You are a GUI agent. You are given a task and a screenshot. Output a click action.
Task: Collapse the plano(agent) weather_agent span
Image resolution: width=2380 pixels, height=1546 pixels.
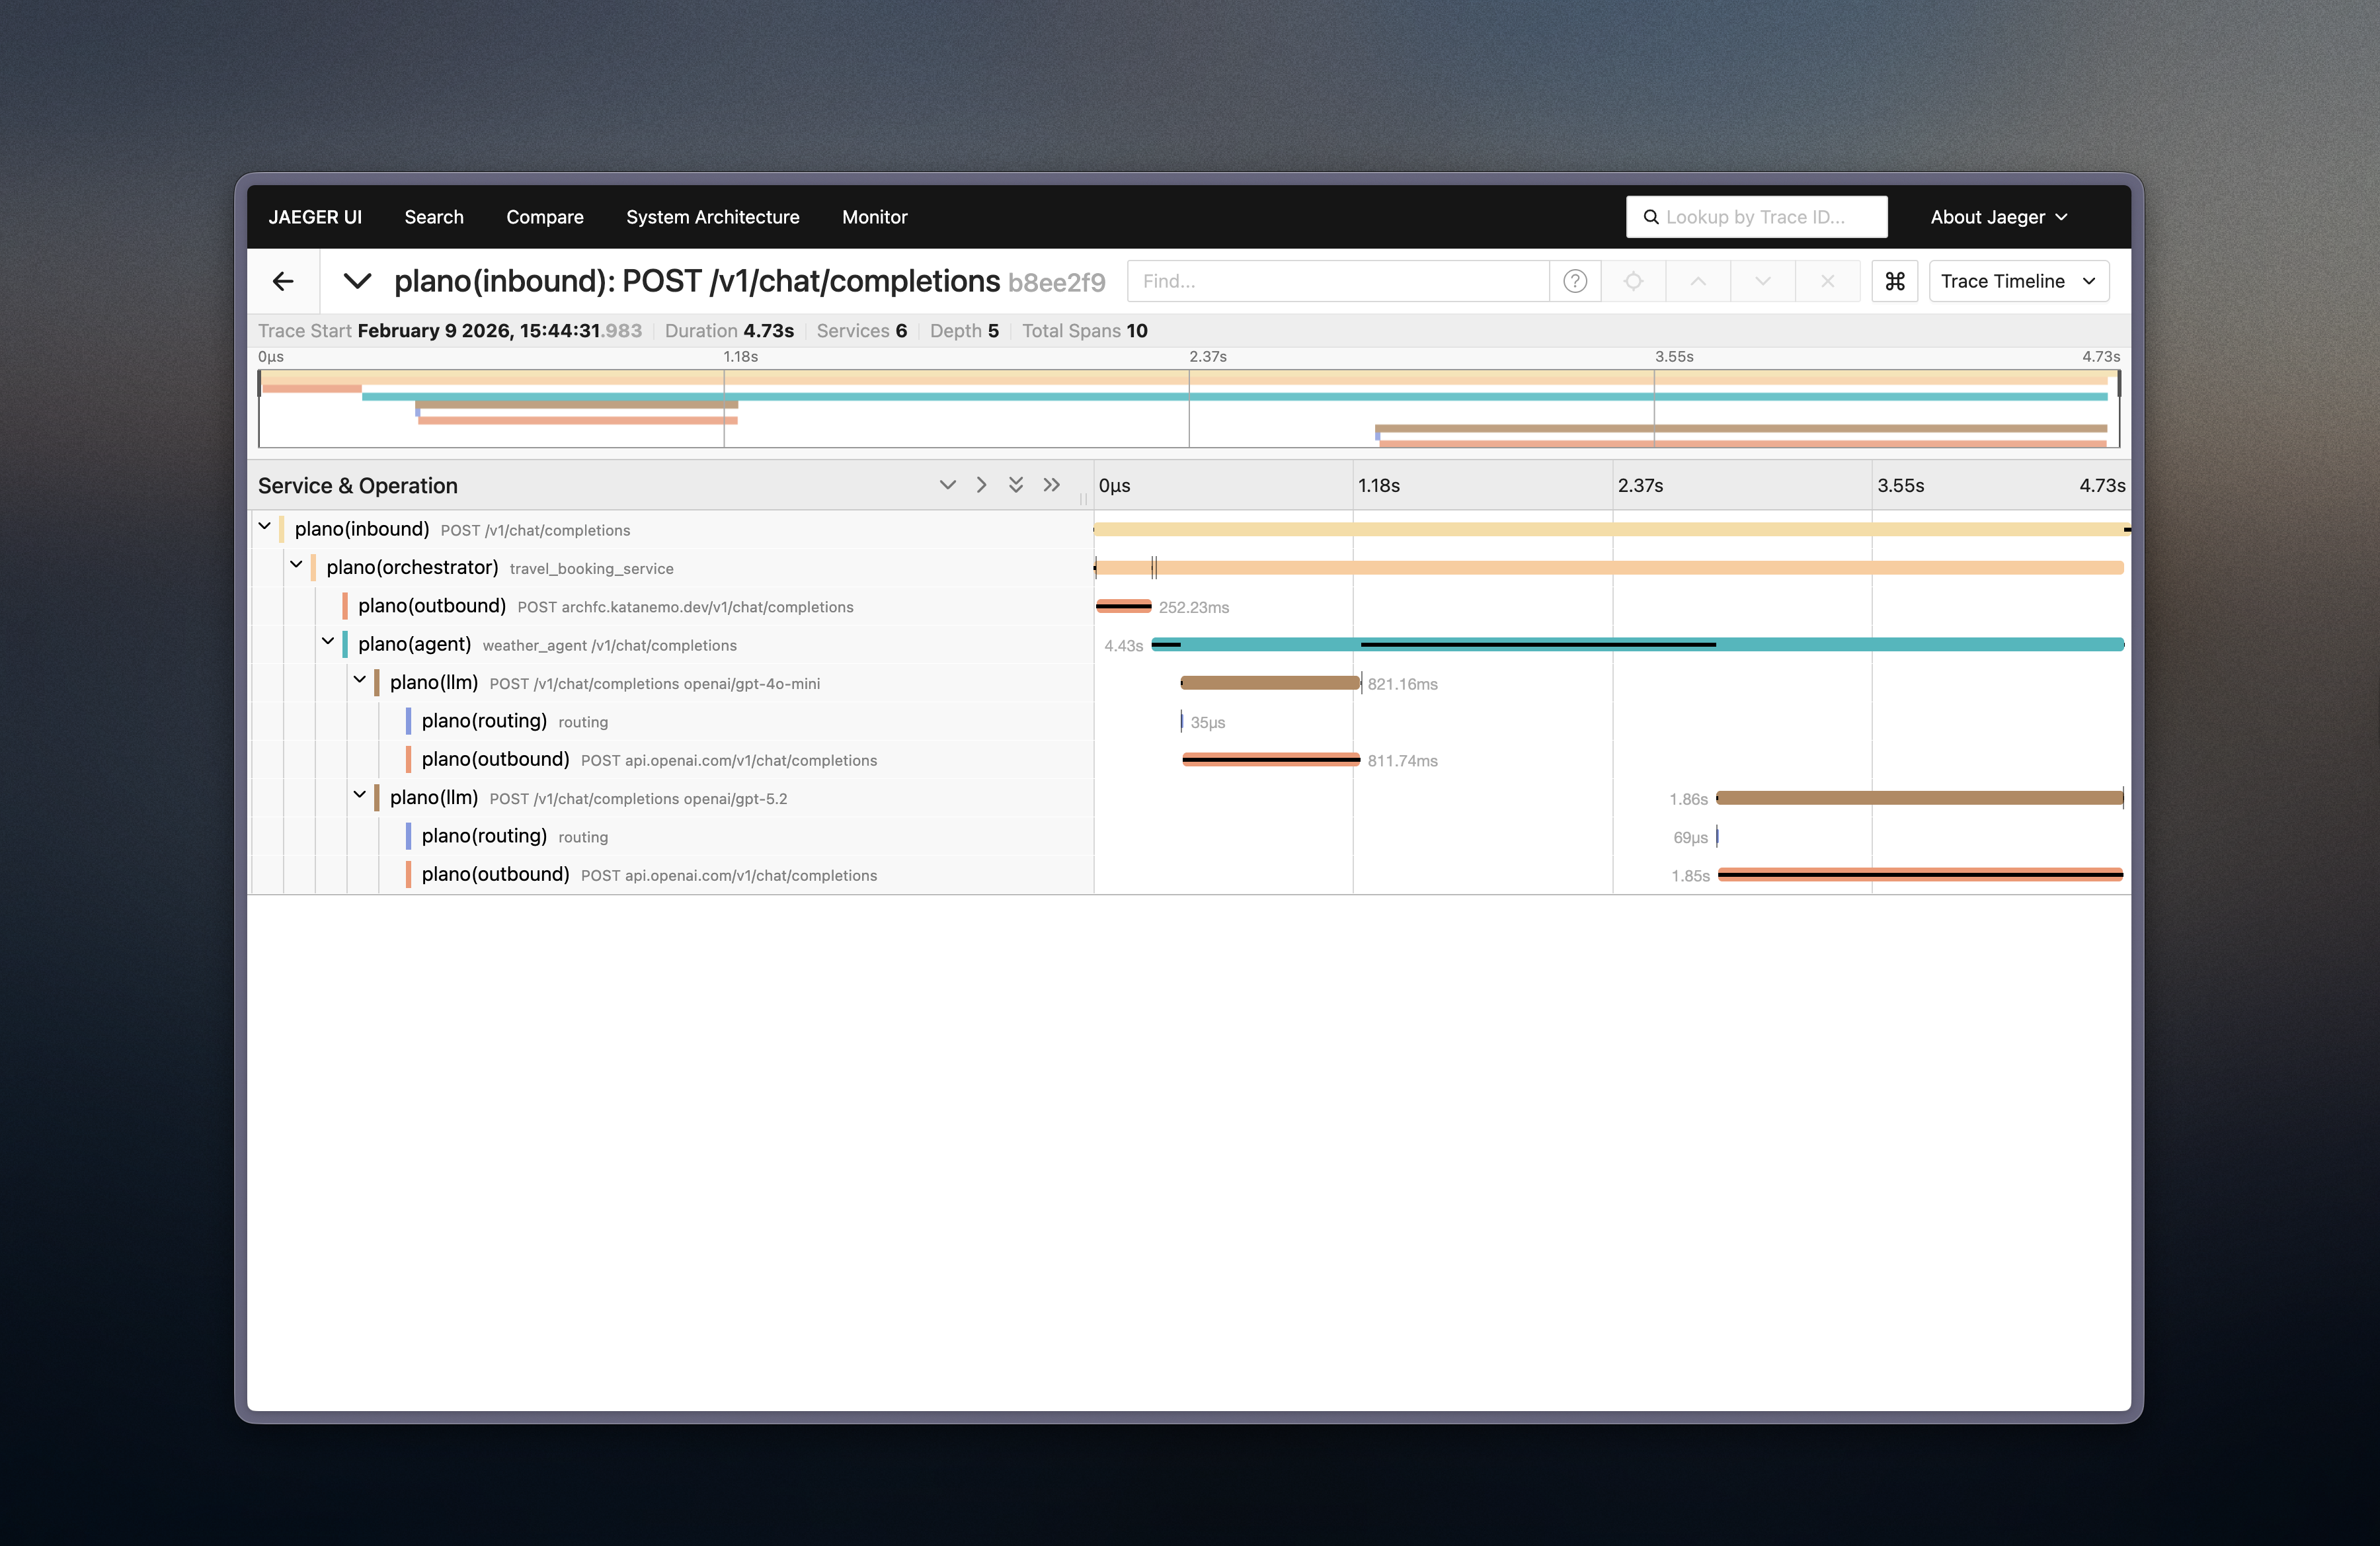coord(328,642)
